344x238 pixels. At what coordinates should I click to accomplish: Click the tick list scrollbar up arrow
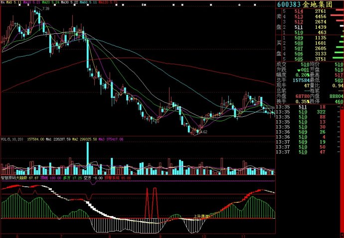coord(342,107)
